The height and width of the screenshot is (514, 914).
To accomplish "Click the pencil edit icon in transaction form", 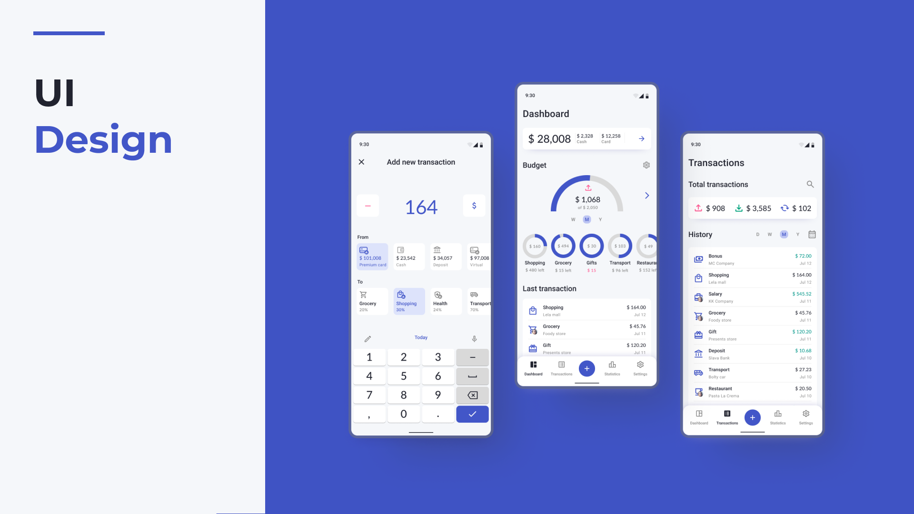I will 368,337.
